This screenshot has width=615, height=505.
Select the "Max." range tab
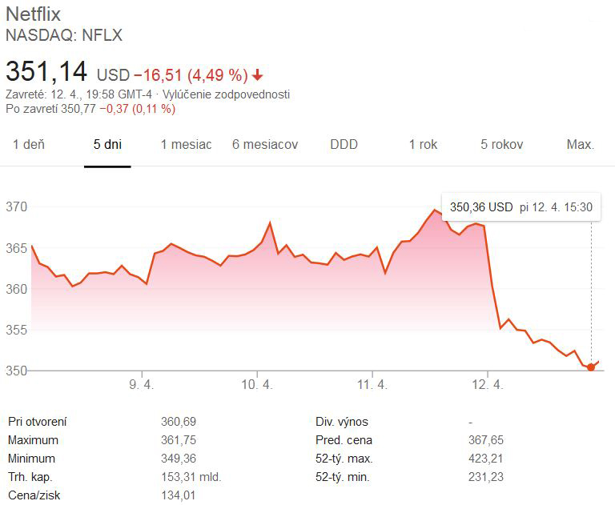pyautogui.click(x=580, y=145)
